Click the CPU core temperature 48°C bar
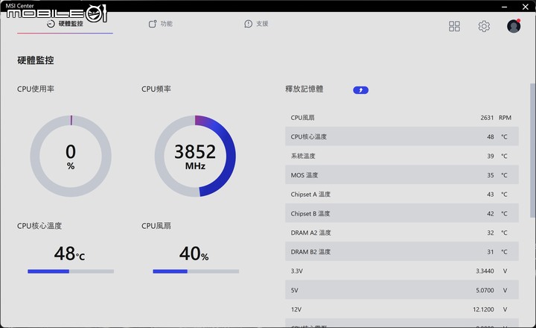This screenshot has height=328, width=536. (71, 271)
